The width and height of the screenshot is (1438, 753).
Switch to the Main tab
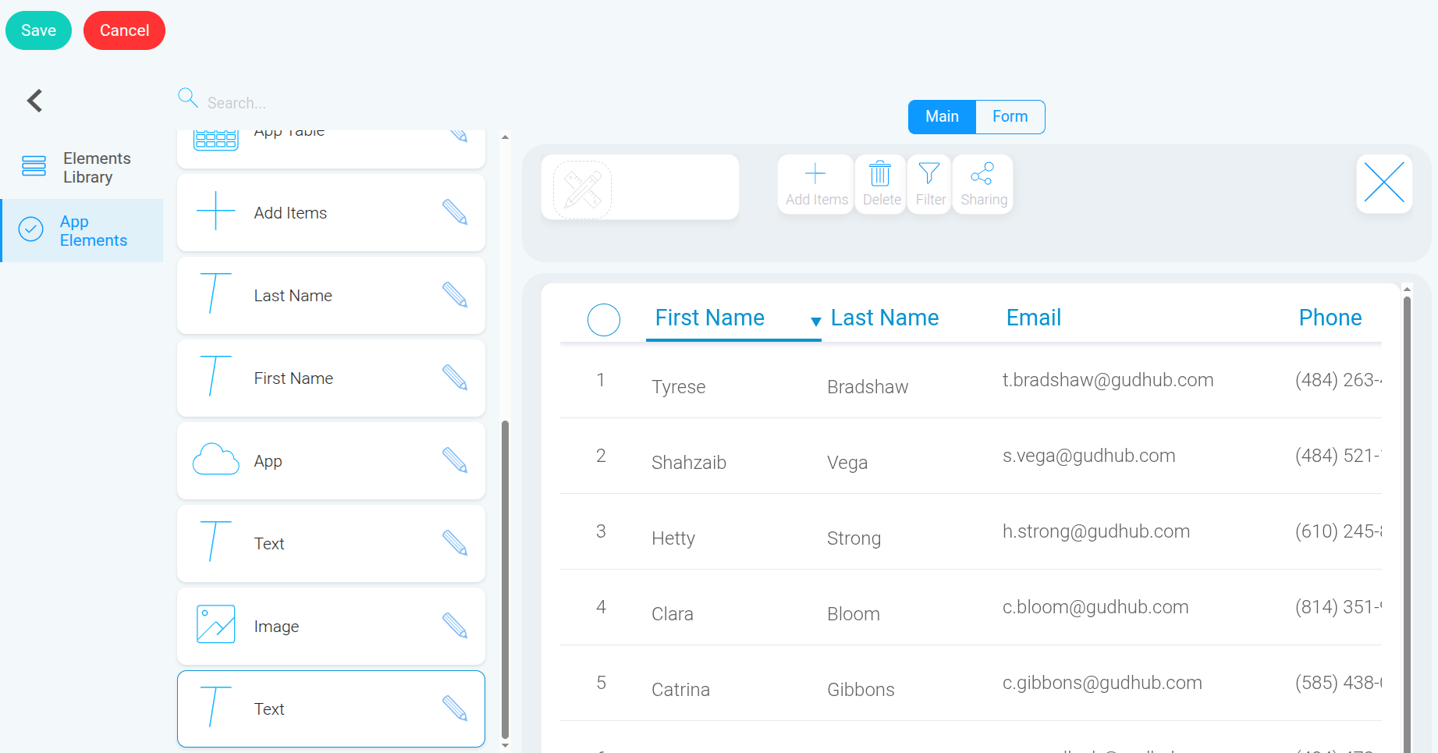(942, 117)
